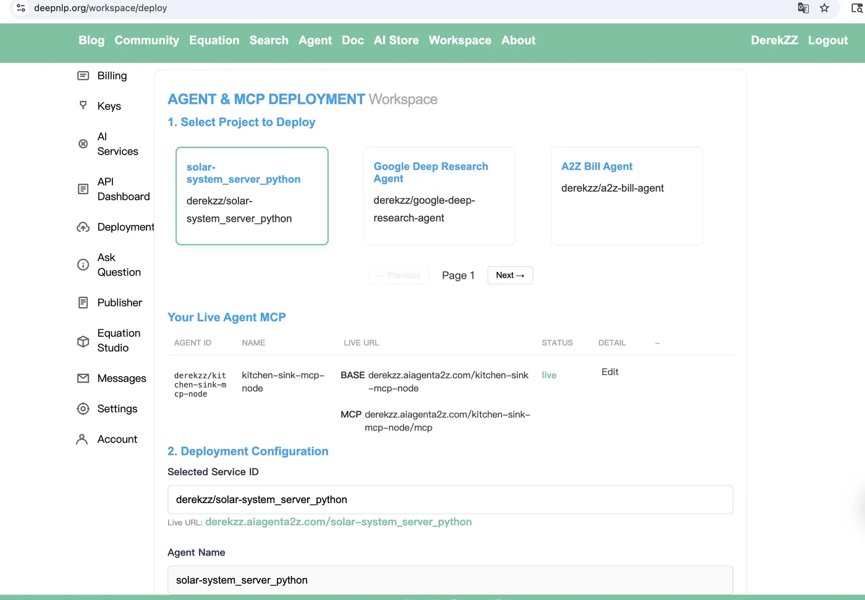The image size is (865, 600).
Task: Click the Logout link
Action: tap(828, 40)
